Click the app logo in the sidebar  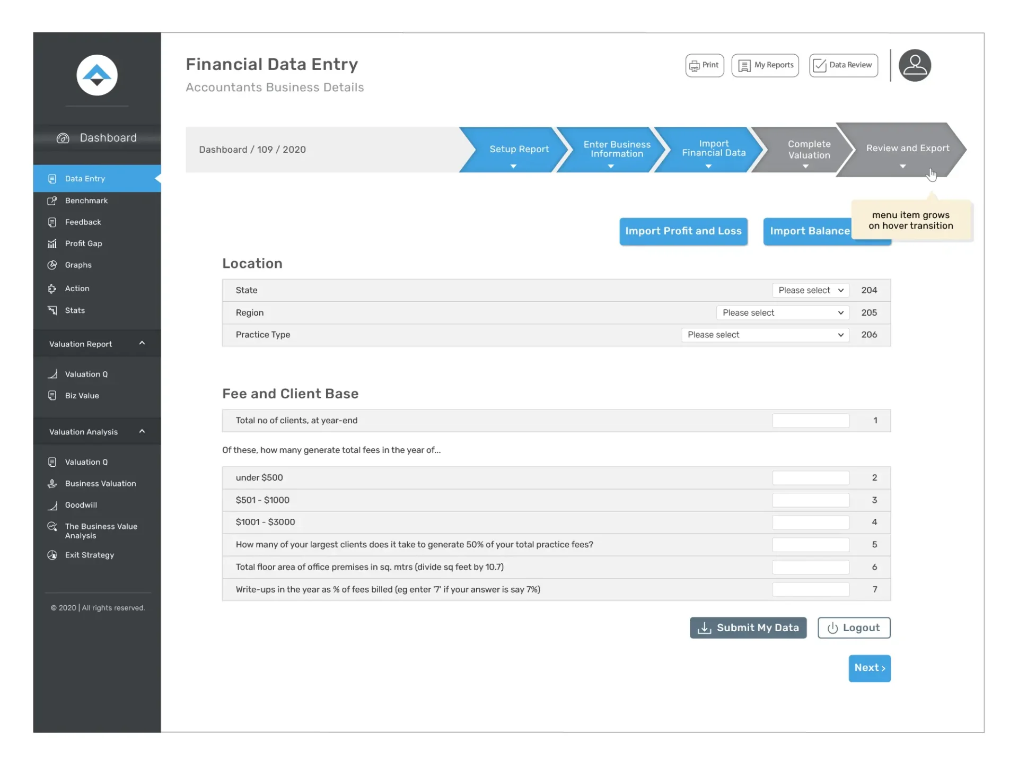pos(97,75)
